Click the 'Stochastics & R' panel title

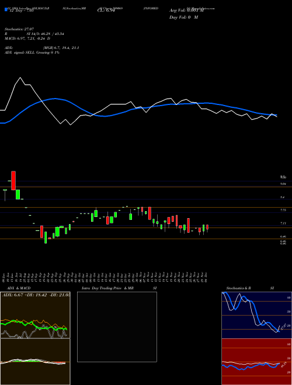239,288
